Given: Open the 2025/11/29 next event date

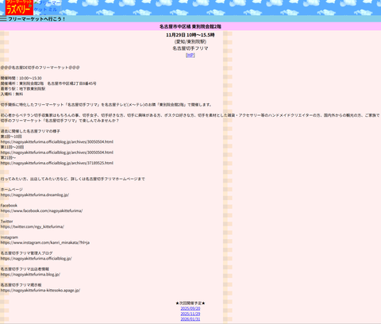Looking at the screenshot, I should click(x=190, y=314).
